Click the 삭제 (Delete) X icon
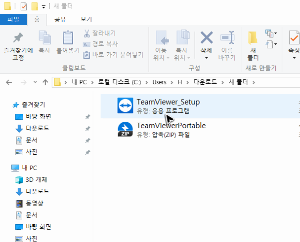Screen dimensions: 300x242 (x=207, y=37)
